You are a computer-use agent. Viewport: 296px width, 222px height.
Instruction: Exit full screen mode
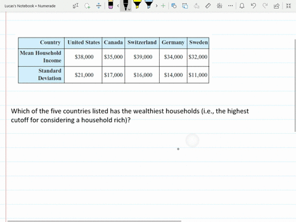click(x=289, y=6)
